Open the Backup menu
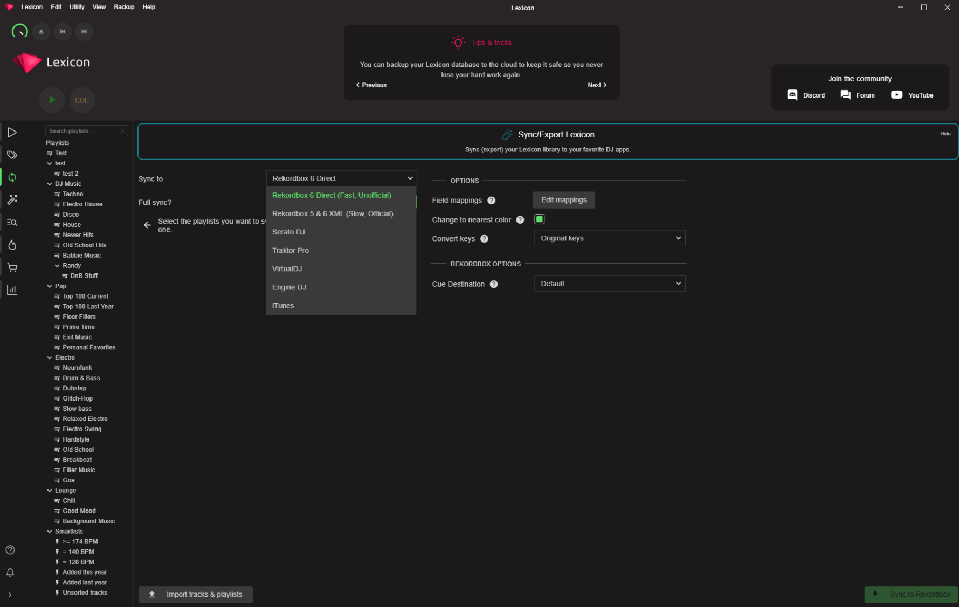 tap(124, 7)
